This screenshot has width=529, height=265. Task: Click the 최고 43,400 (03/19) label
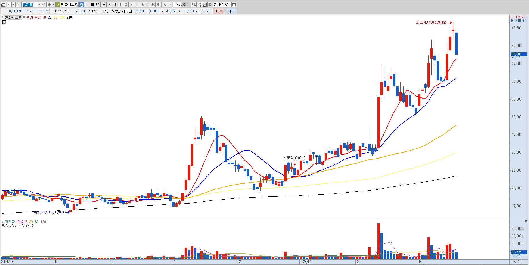coord(431,22)
